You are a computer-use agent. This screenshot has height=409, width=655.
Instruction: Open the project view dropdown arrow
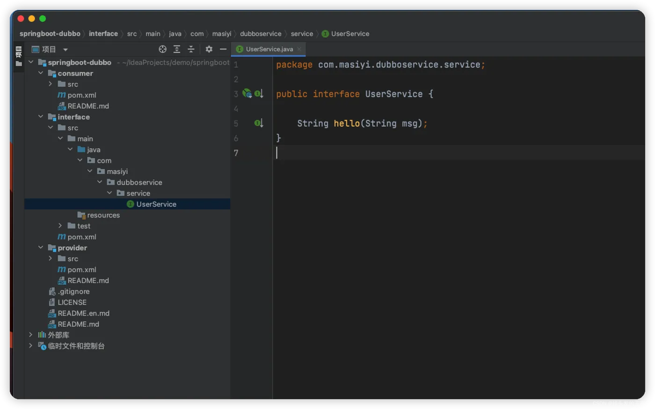click(x=65, y=50)
